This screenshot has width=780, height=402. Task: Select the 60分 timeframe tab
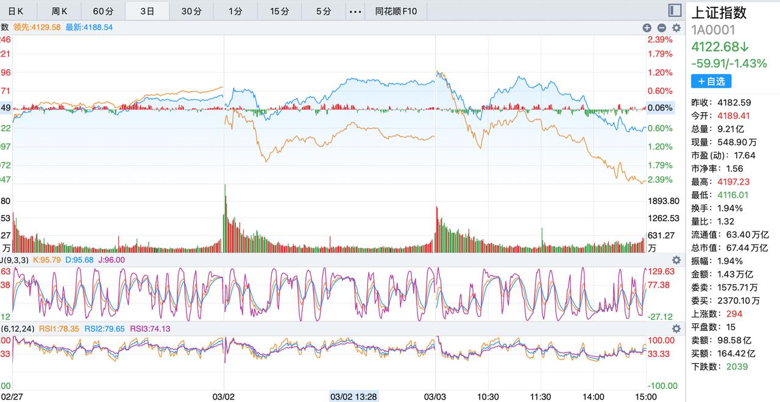coord(104,11)
